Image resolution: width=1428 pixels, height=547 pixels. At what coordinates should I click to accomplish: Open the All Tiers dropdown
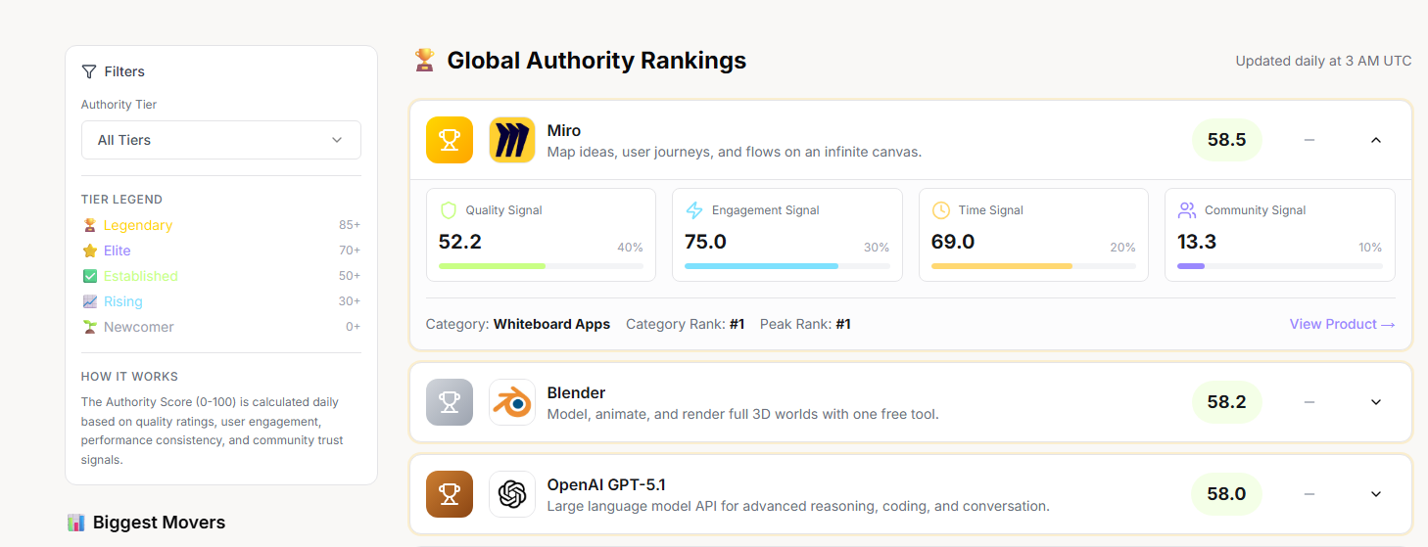point(220,140)
